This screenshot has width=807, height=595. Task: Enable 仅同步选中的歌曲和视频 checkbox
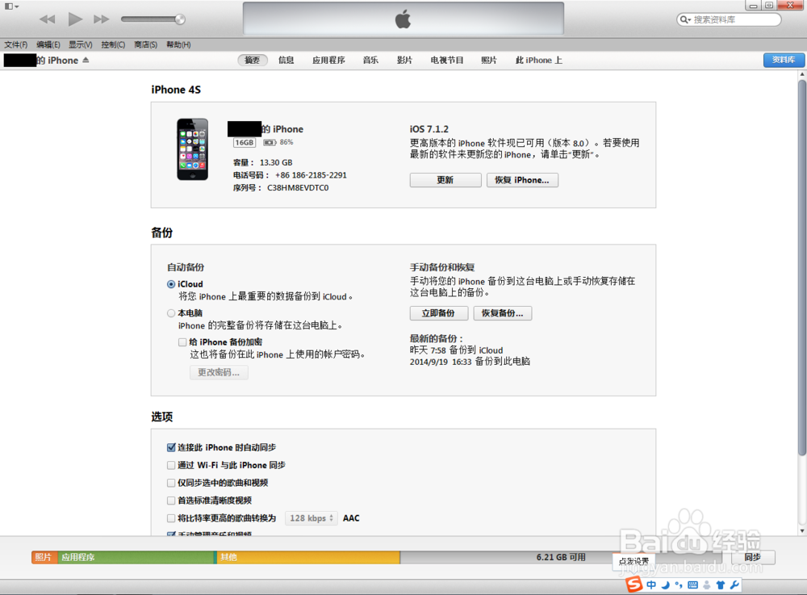click(171, 483)
